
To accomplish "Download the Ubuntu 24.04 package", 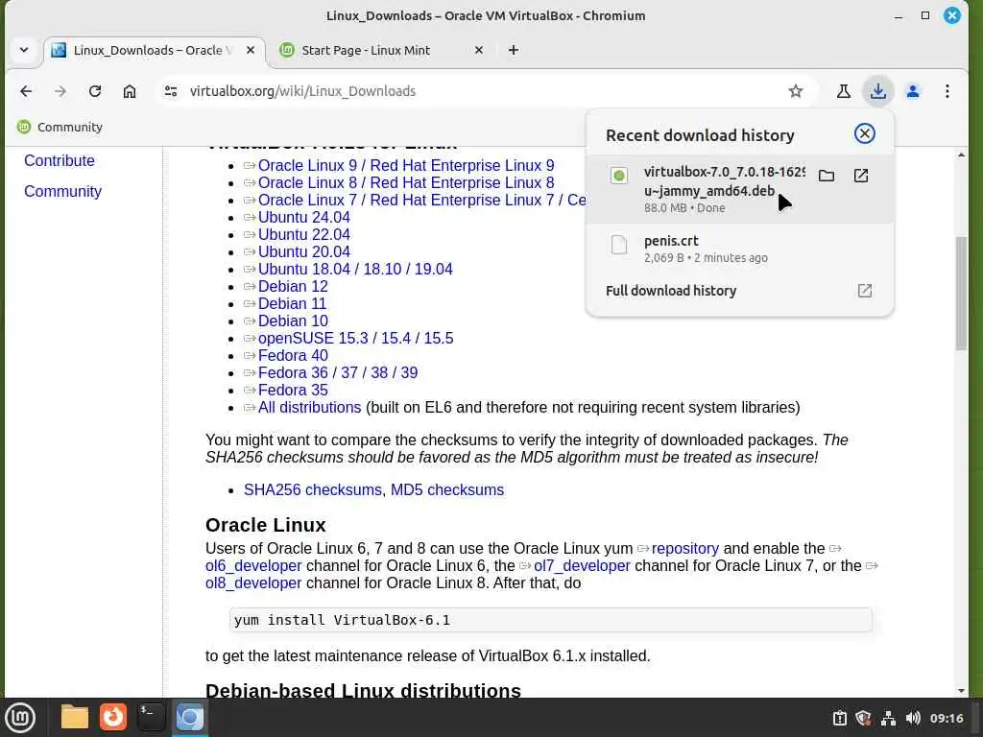I will 304,218.
